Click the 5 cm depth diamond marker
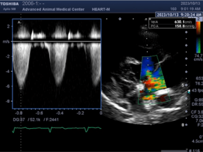203x152 pixels. click(186, 85)
